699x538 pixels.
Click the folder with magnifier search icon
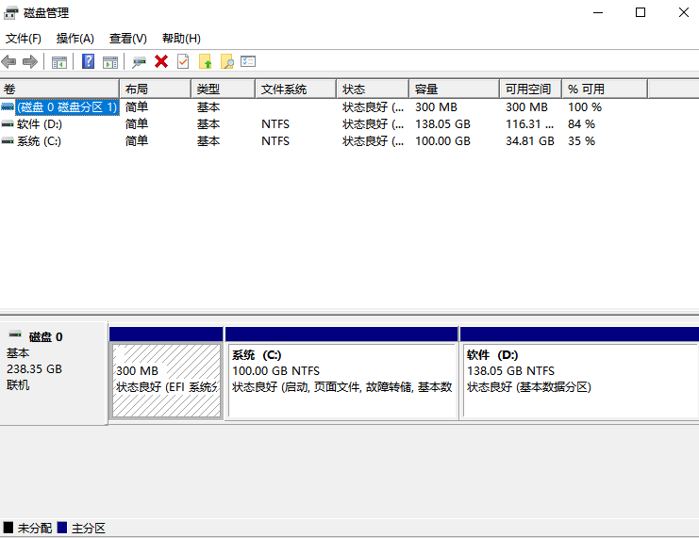coord(226,61)
